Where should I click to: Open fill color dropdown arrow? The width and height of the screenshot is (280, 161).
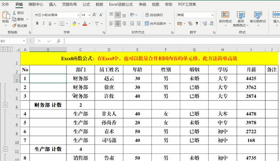point(79,24)
